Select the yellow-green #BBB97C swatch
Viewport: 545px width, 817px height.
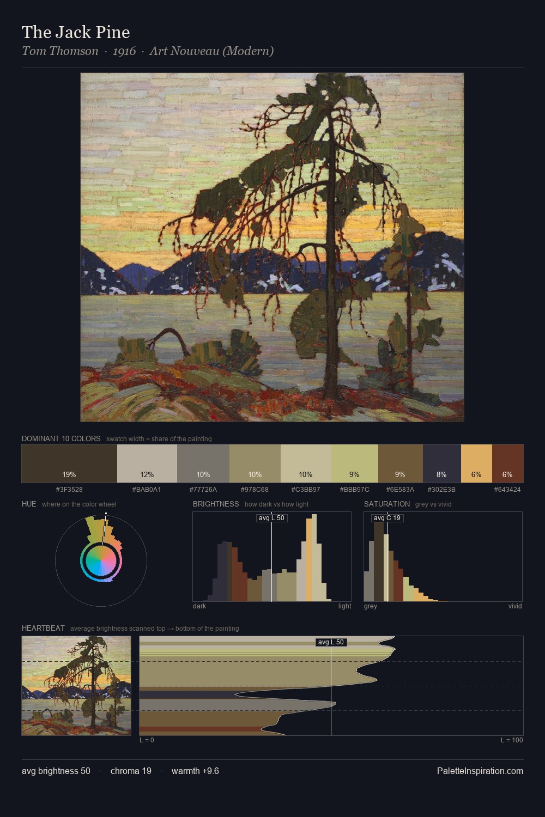[355, 464]
